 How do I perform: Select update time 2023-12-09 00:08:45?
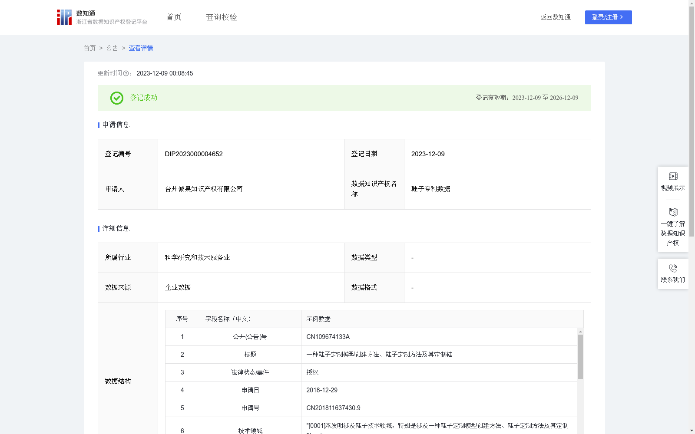click(x=165, y=73)
